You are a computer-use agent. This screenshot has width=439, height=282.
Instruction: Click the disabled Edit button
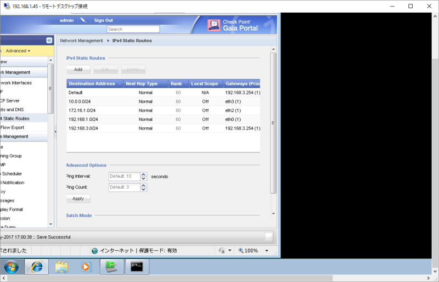click(105, 70)
